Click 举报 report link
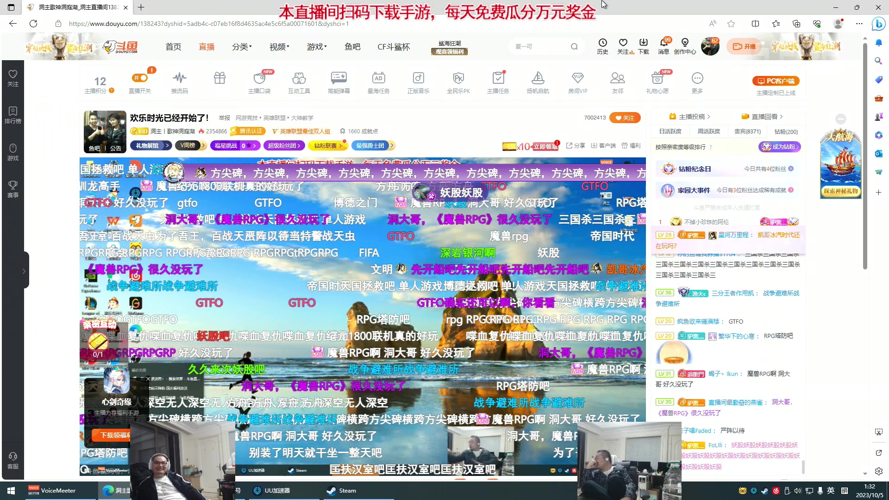889x500 pixels. point(225,118)
